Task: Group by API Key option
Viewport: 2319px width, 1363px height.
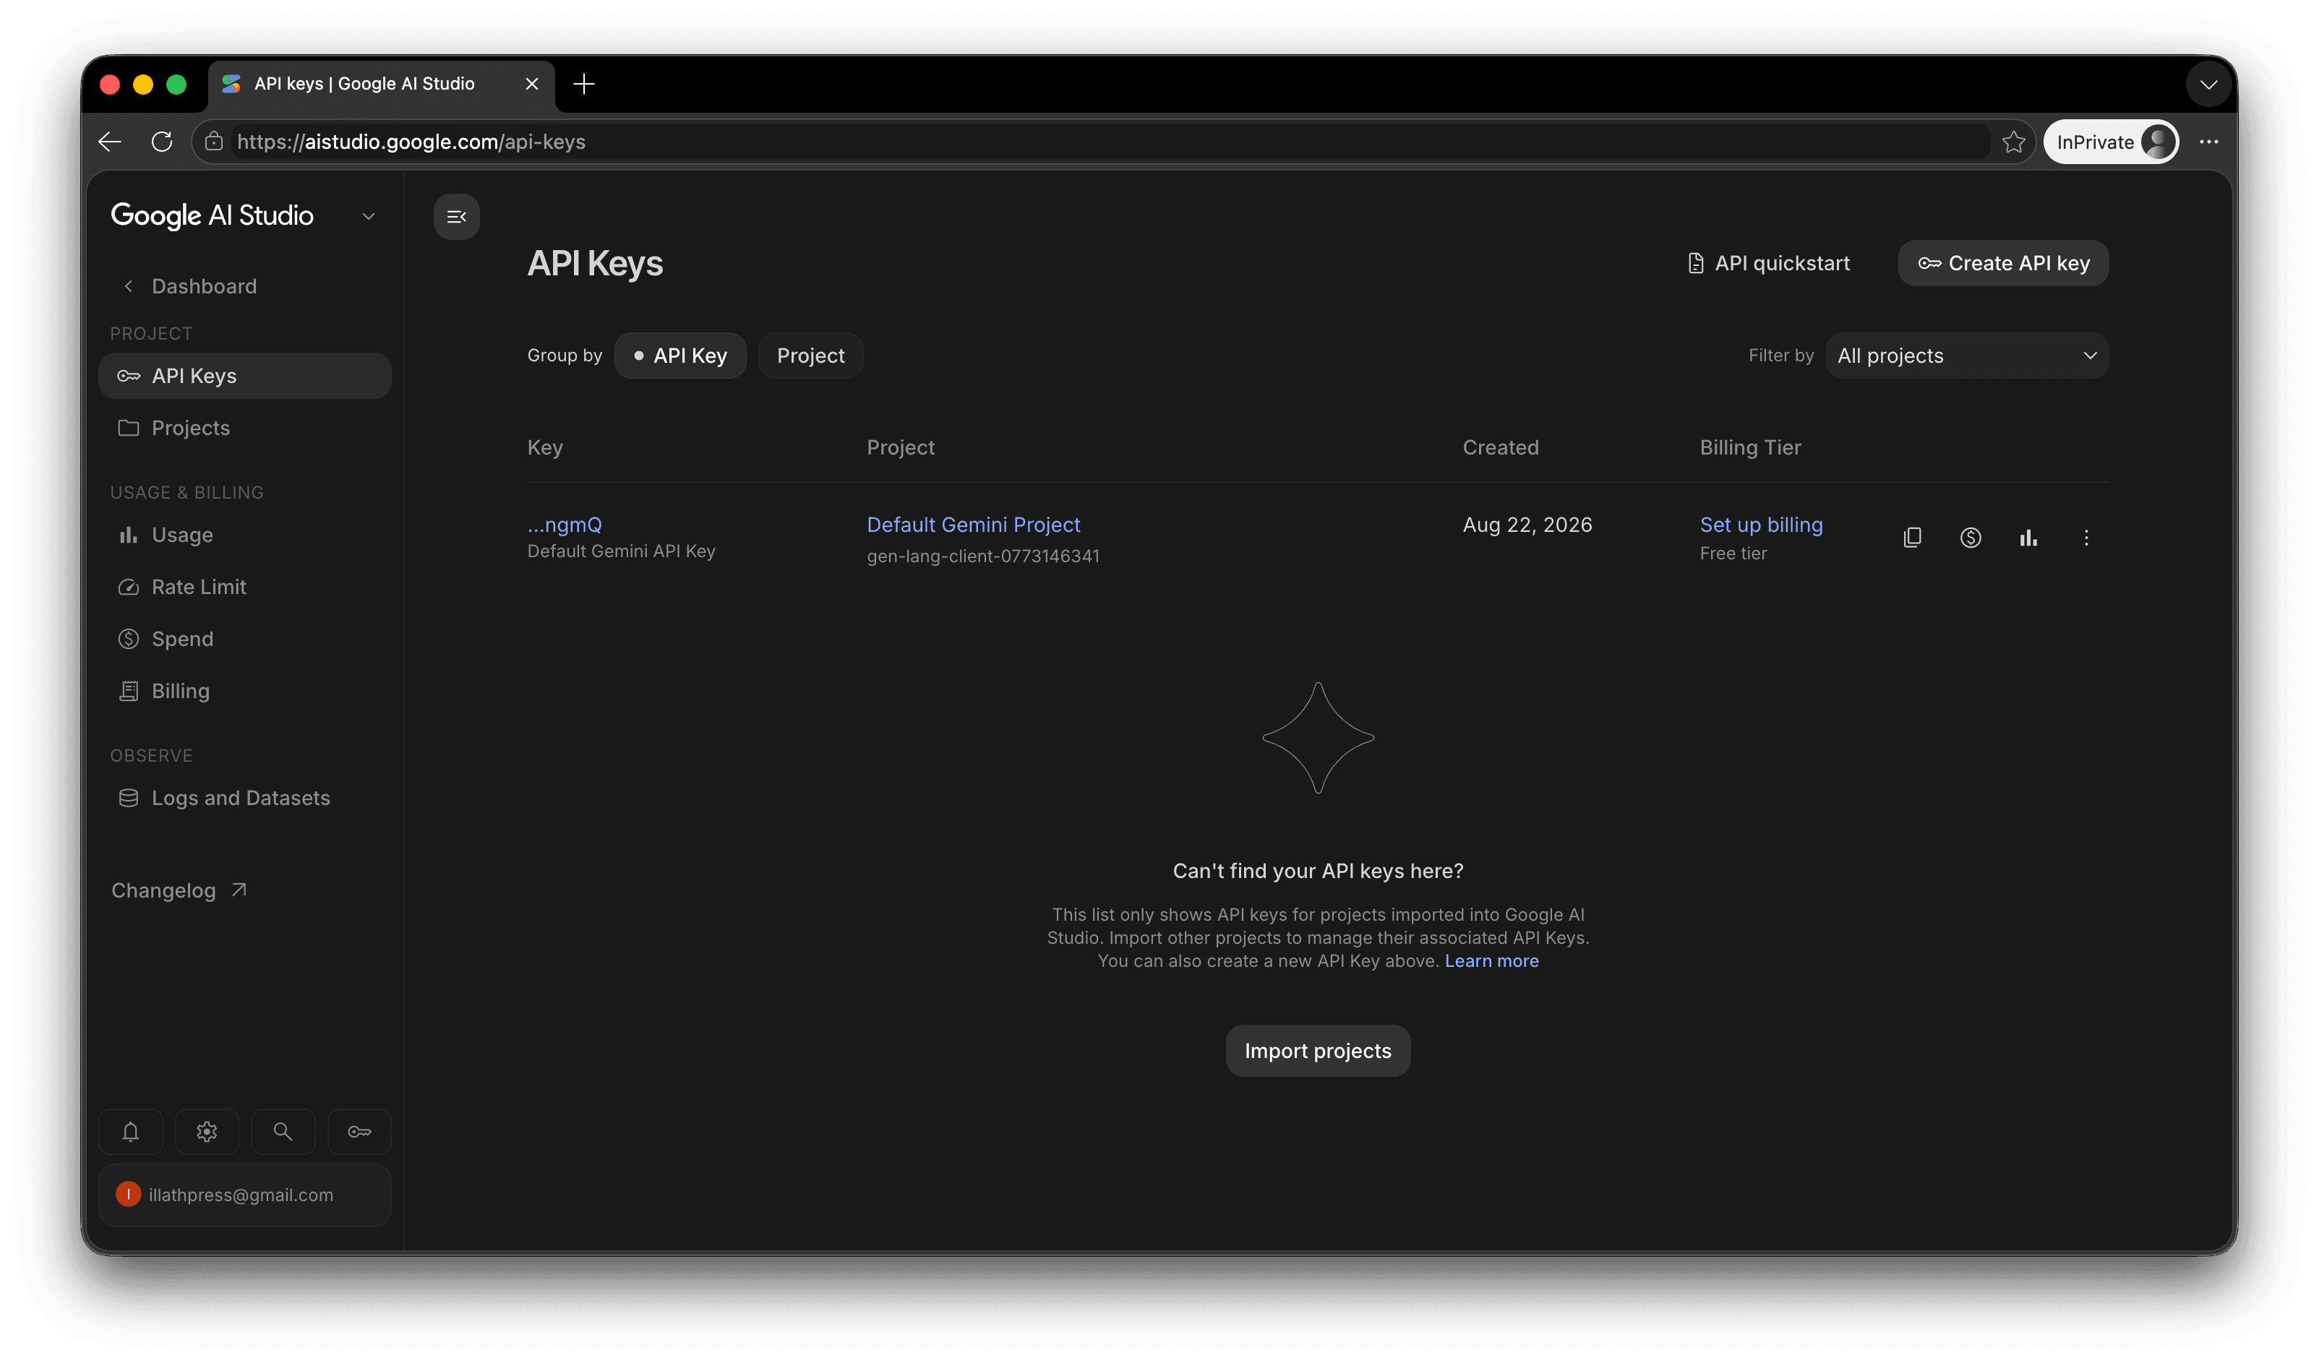Action: coord(680,356)
